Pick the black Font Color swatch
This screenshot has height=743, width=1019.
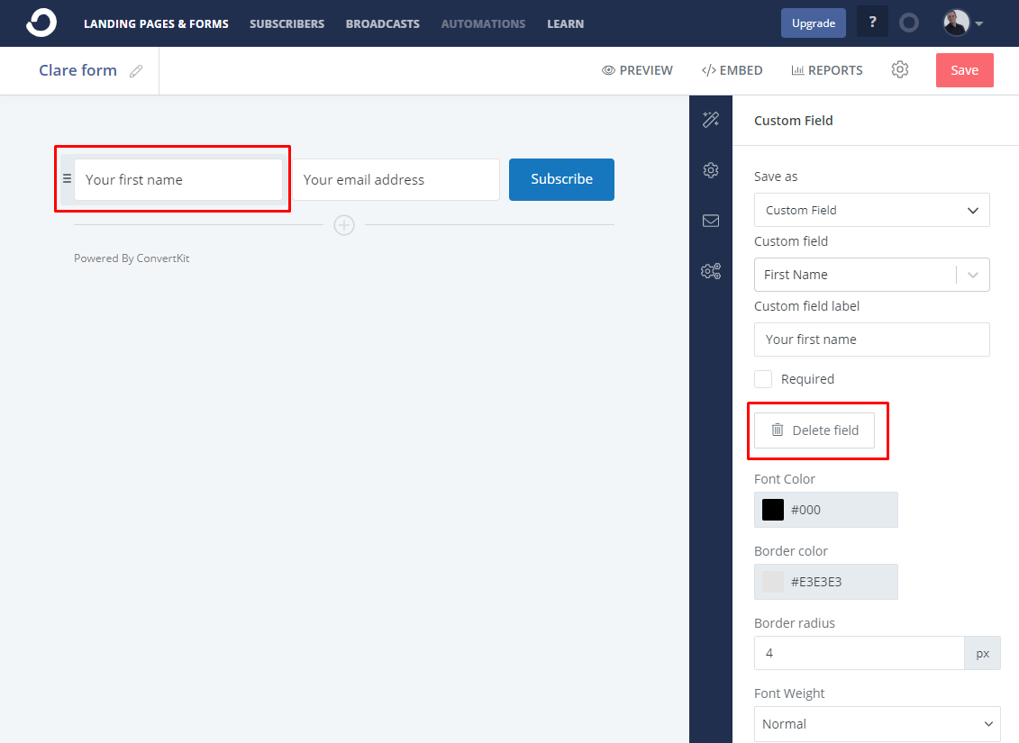pyautogui.click(x=773, y=510)
